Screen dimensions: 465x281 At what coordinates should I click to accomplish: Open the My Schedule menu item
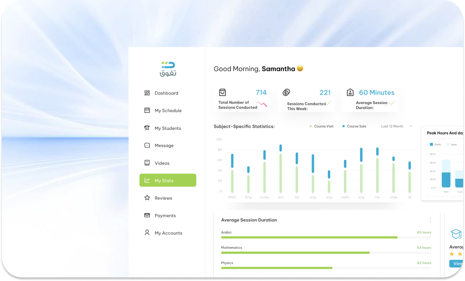pos(168,110)
